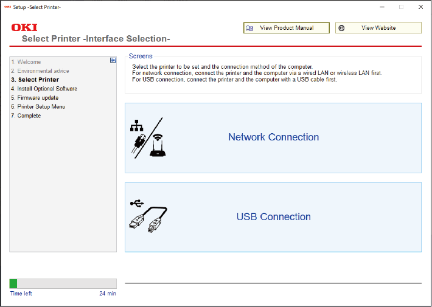Go to step 4 Install Optional Software
This screenshot has height=307, width=432.
pos(44,89)
